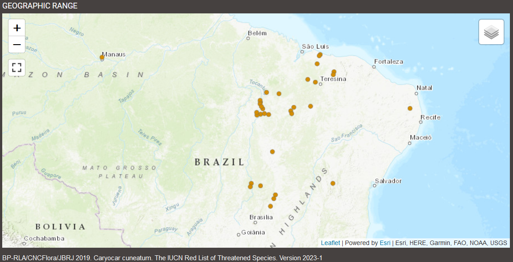Click the Natal city dot on map

[416, 94]
